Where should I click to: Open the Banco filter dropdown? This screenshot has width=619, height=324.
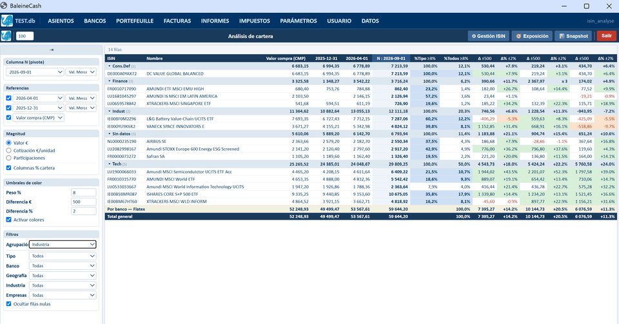[x=63, y=265]
